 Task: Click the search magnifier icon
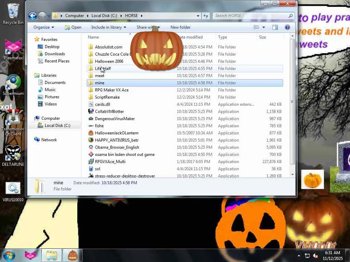[x=291, y=16]
